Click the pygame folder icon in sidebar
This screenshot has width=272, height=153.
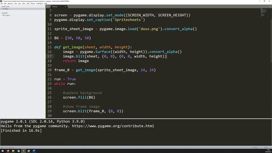[4, 15]
